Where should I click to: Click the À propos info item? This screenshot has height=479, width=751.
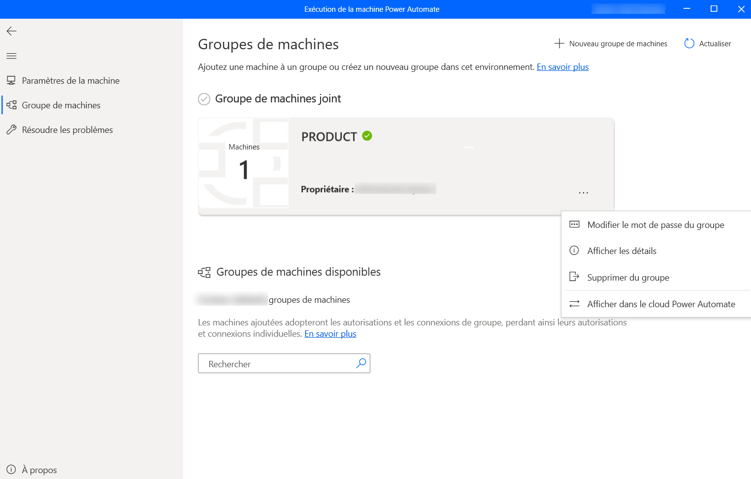coord(32,470)
